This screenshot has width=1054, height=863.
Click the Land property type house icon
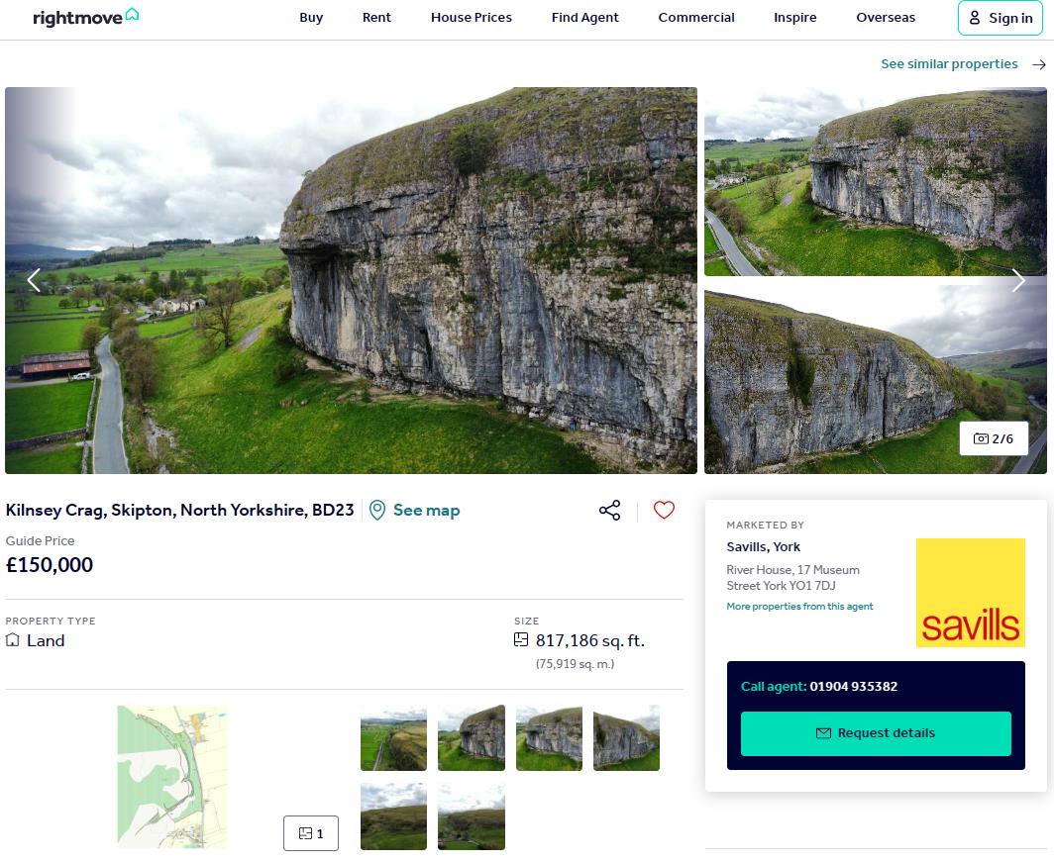[x=14, y=640]
